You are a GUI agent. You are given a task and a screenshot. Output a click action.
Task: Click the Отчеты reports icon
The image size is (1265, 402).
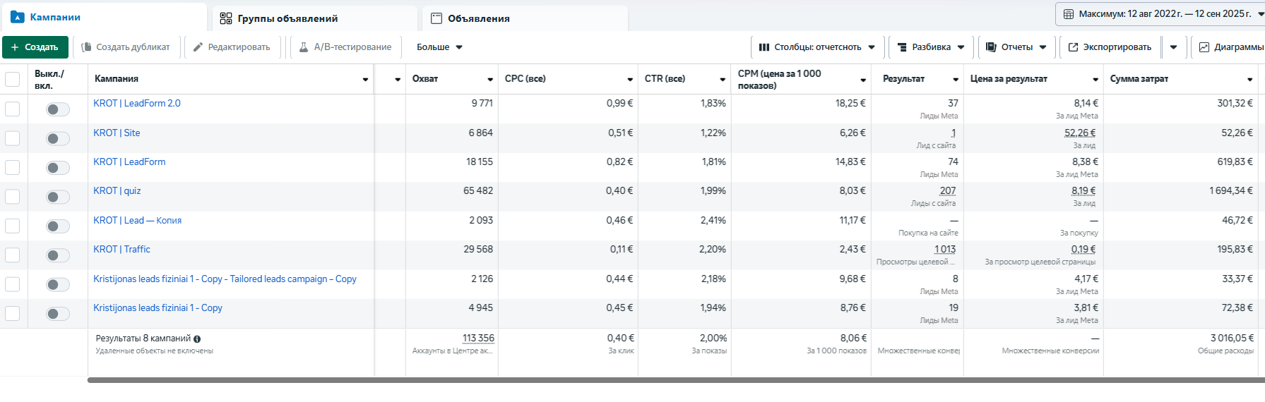[x=992, y=47]
